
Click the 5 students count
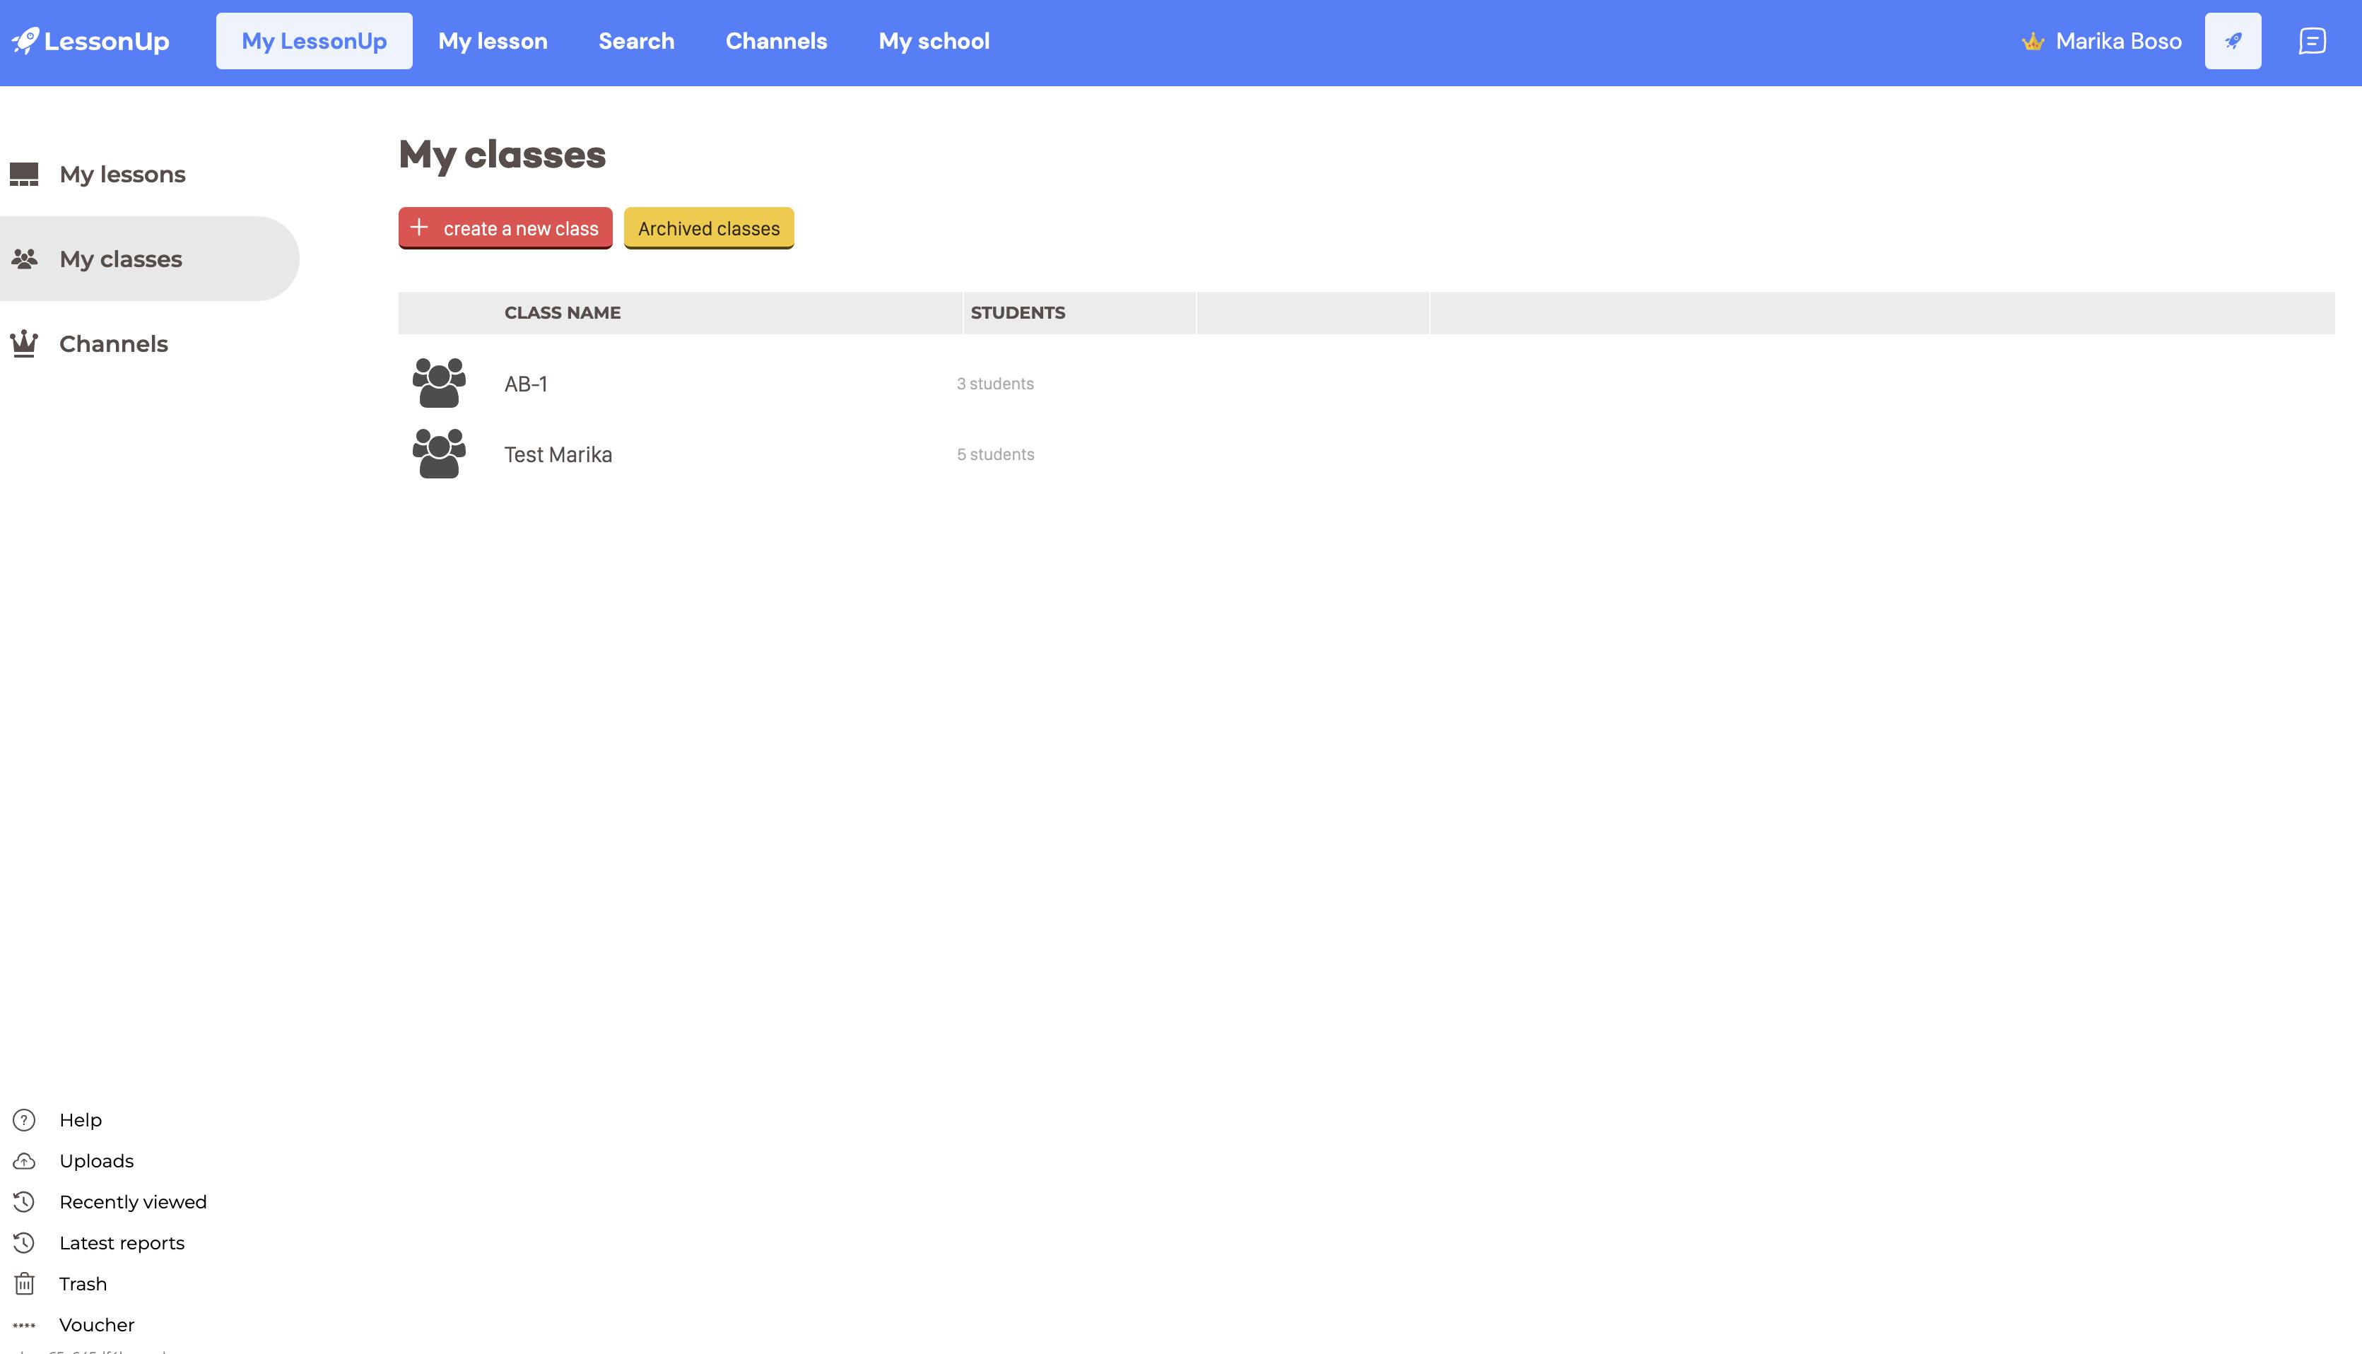tap(995, 454)
